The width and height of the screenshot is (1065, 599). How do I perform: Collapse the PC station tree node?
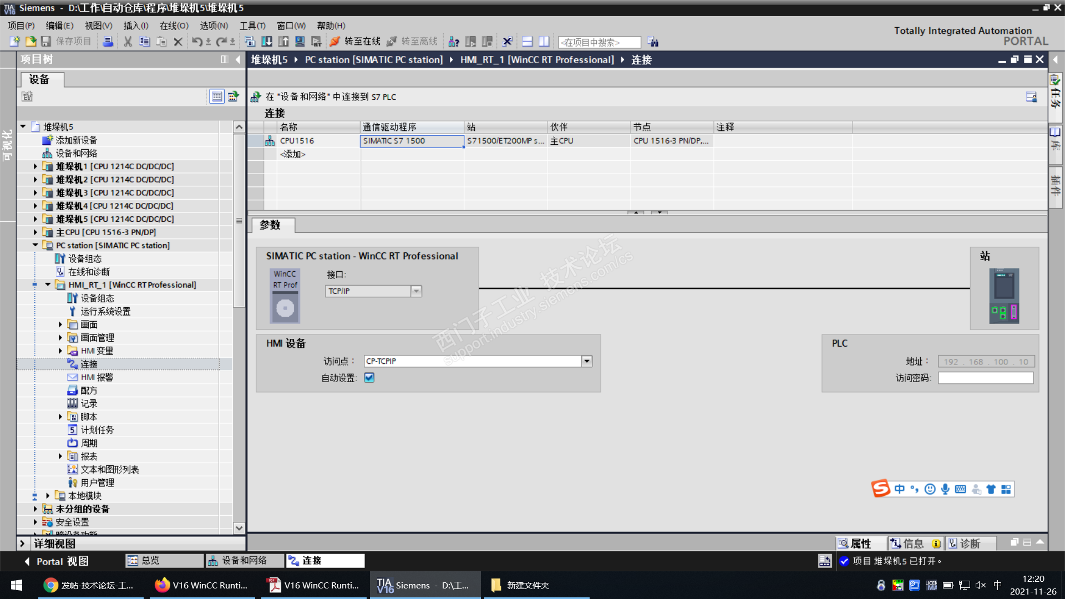35,245
